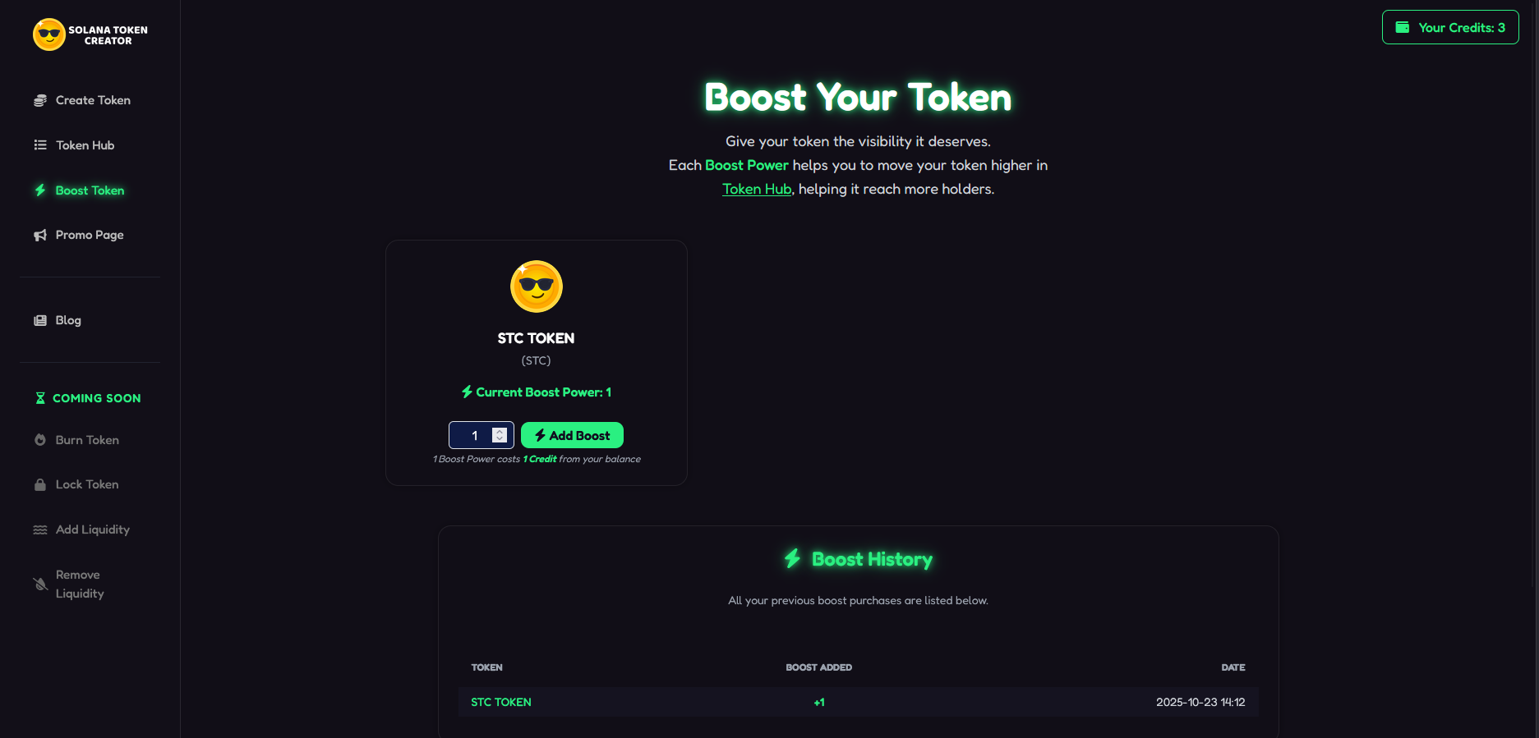The image size is (1539, 738).
Task: Click the Token Hub list icon
Action: pyautogui.click(x=40, y=145)
